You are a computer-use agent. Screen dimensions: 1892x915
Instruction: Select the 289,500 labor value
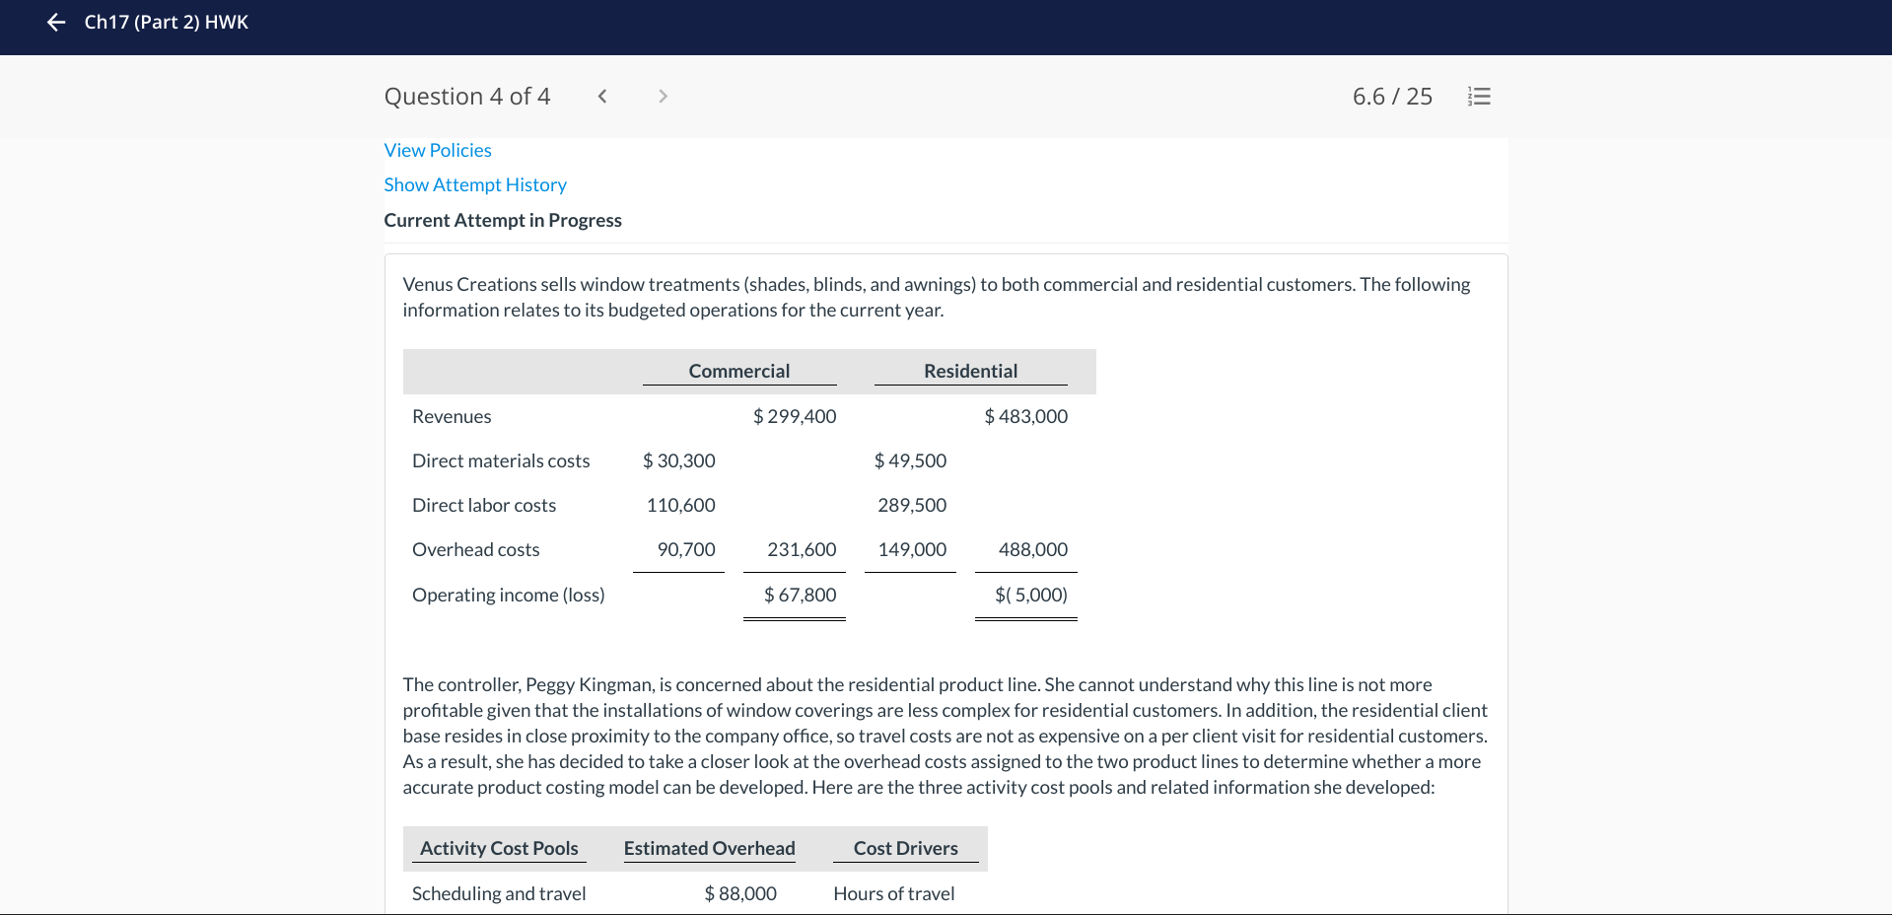(912, 505)
